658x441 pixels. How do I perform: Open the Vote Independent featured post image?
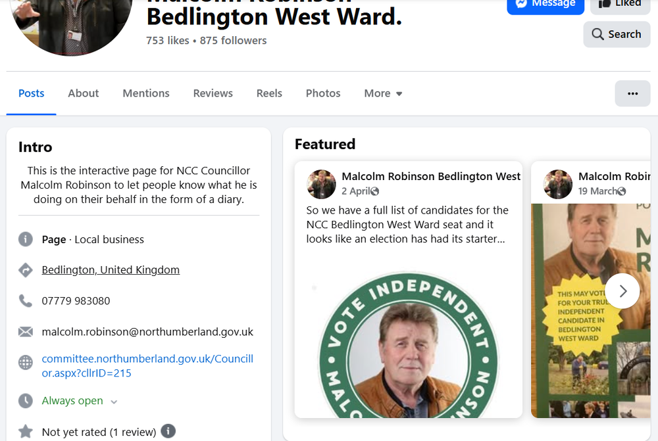[x=409, y=344]
